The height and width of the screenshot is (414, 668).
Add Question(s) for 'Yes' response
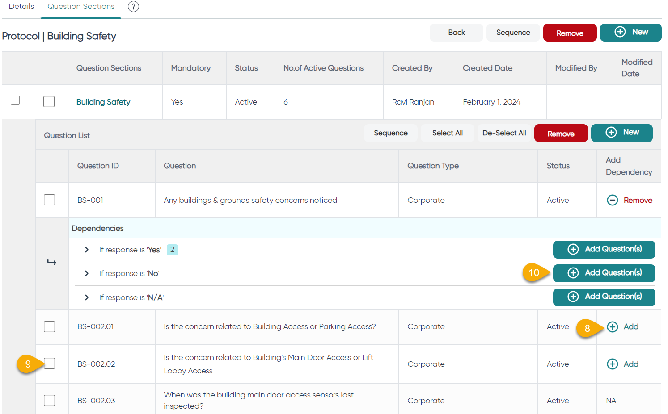click(604, 250)
